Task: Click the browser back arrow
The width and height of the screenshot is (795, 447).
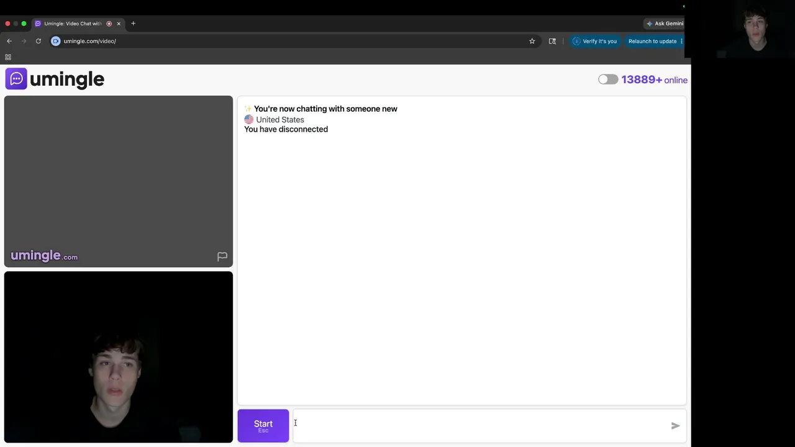Action: pyautogui.click(x=9, y=41)
